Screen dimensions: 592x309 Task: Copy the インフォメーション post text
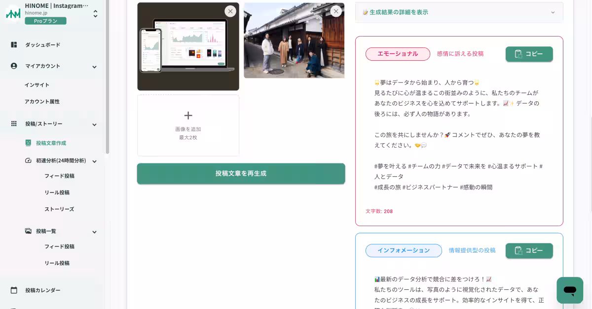[529, 251]
